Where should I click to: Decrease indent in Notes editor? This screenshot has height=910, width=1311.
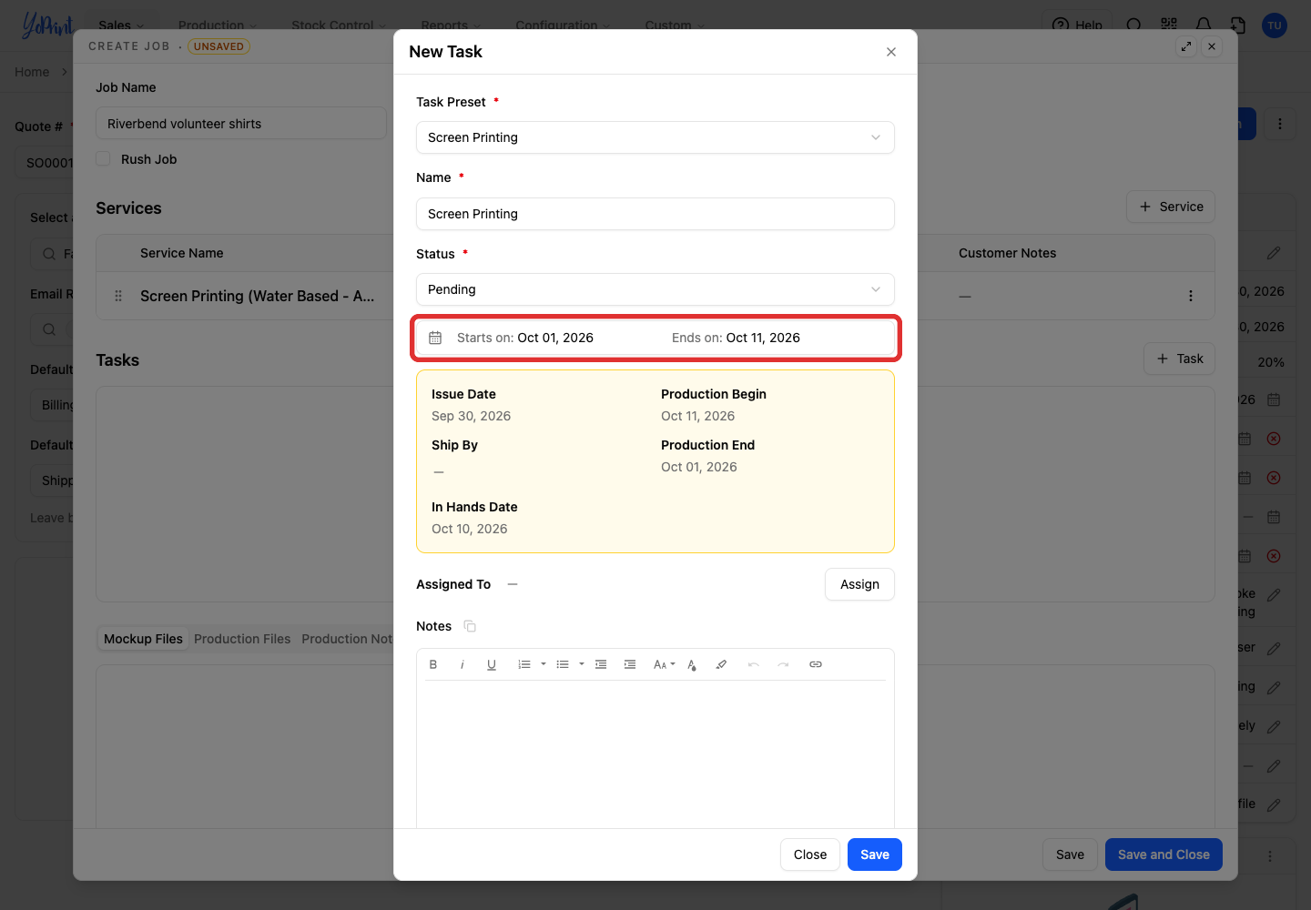click(601, 664)
